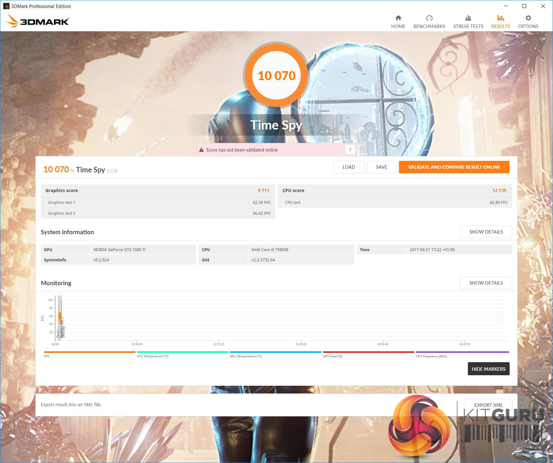The width and height of the screenshot is (553, 463).
Task: Close the 3DMark Professional Edition window
Action: 543,6
